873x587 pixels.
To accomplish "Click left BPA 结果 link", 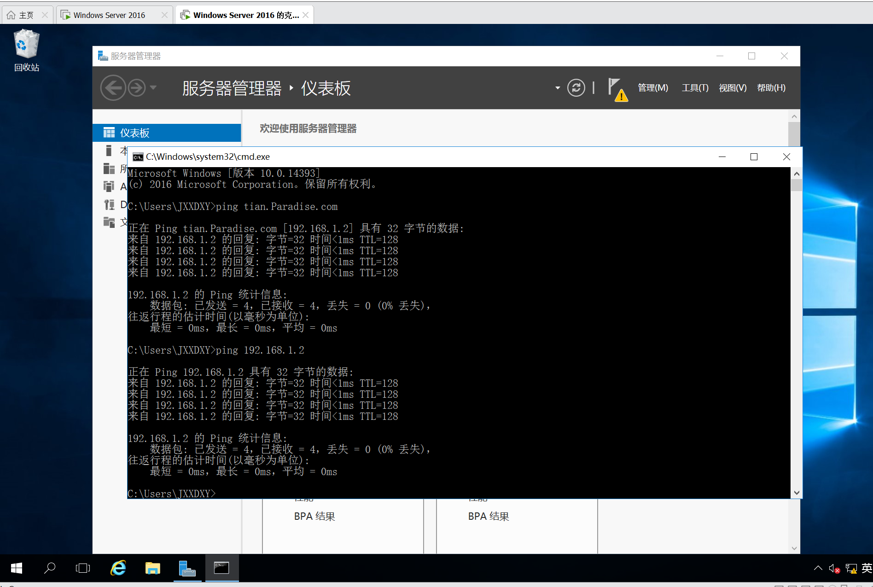I will click(314, 517).
